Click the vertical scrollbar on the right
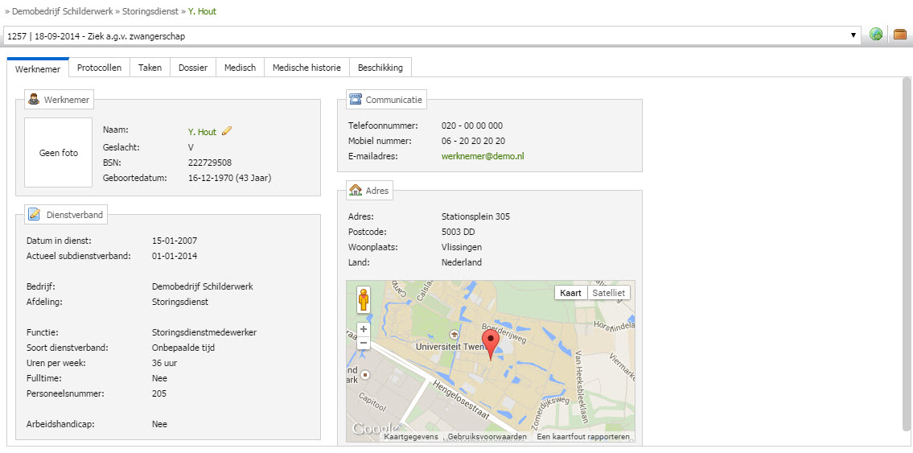This screenshot has height=453, width=913. 907,256
